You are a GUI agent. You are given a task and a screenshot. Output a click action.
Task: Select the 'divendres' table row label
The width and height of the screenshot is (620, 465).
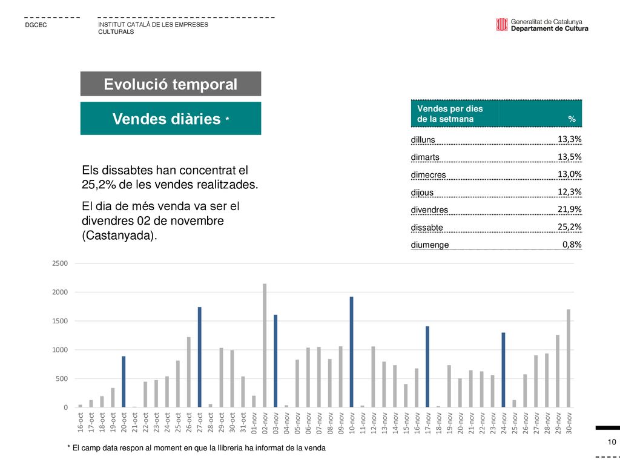pos(429,210)
